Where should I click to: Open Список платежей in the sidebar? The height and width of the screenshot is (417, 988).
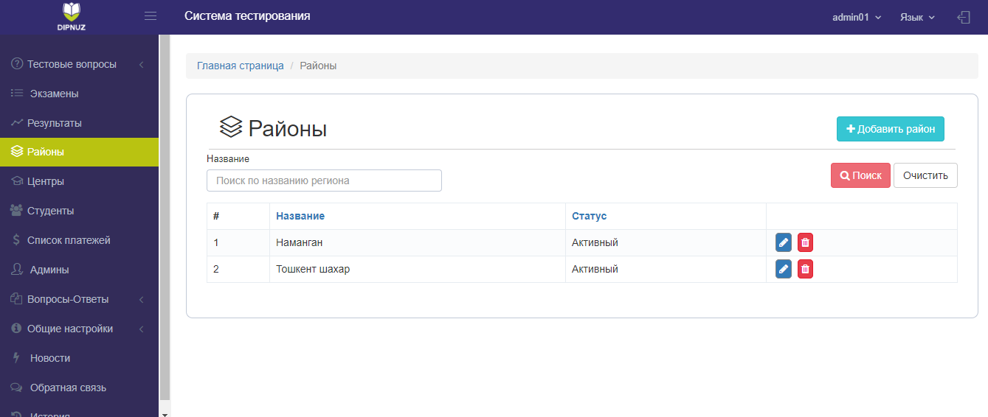point(79,240)
